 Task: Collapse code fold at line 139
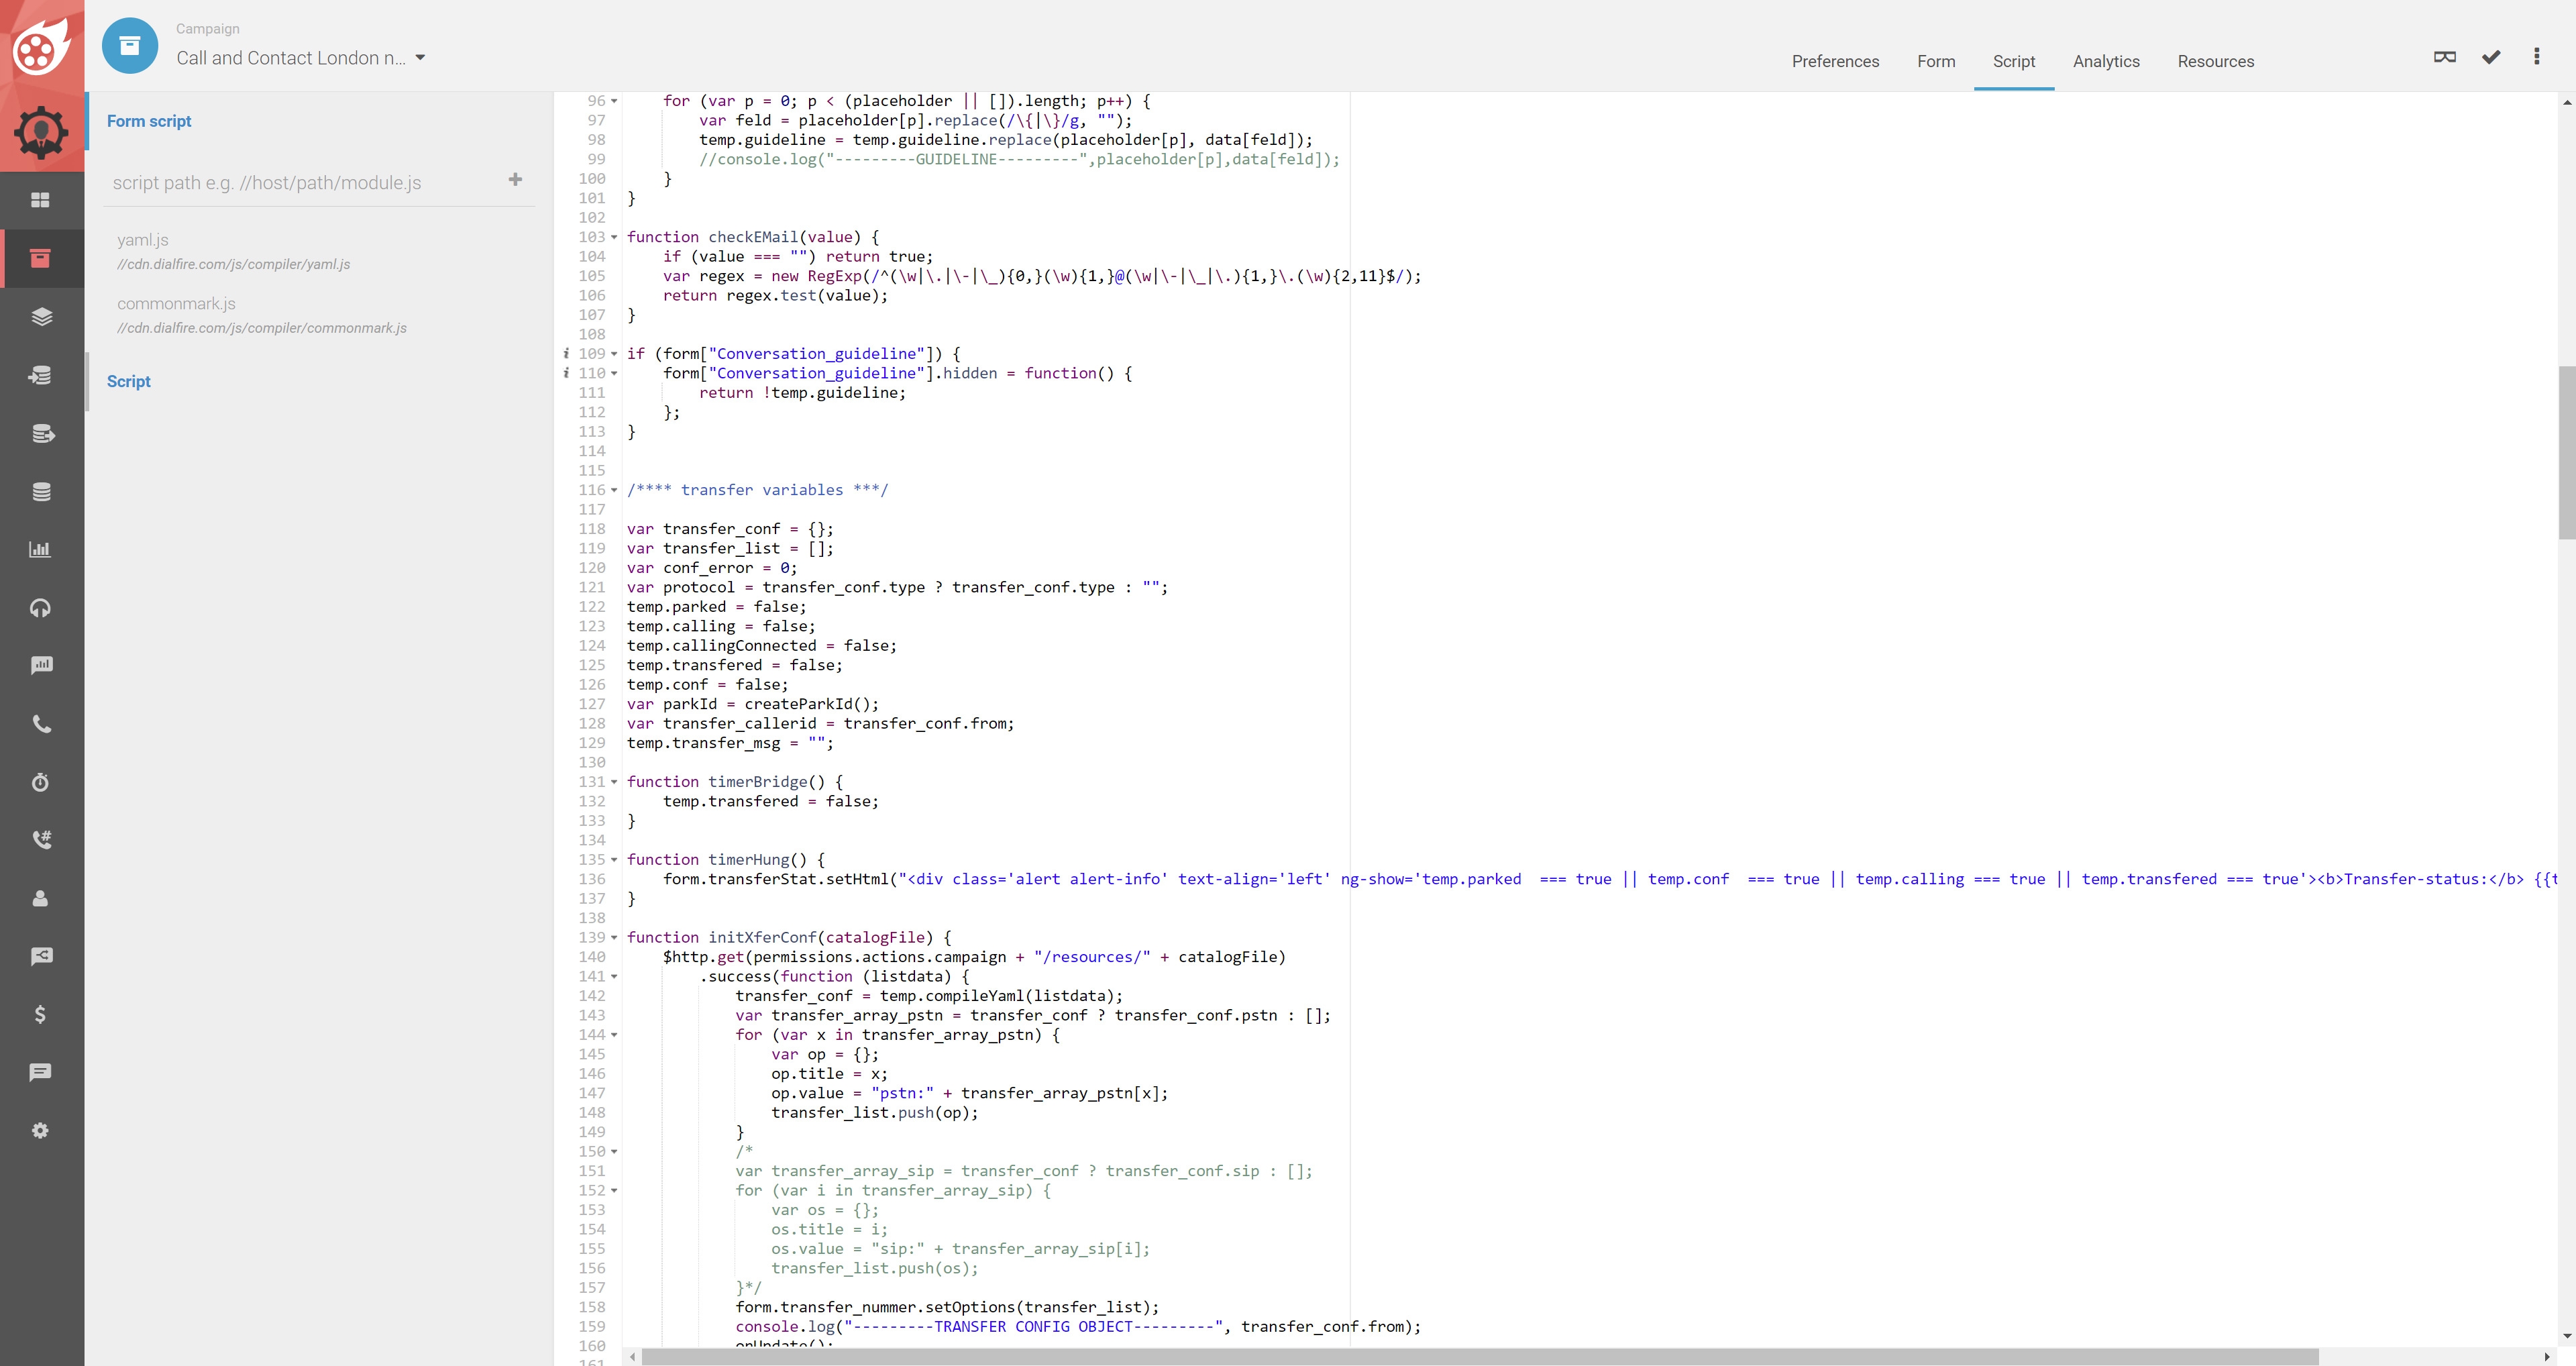pyautogui.click(x=614, y=938)
